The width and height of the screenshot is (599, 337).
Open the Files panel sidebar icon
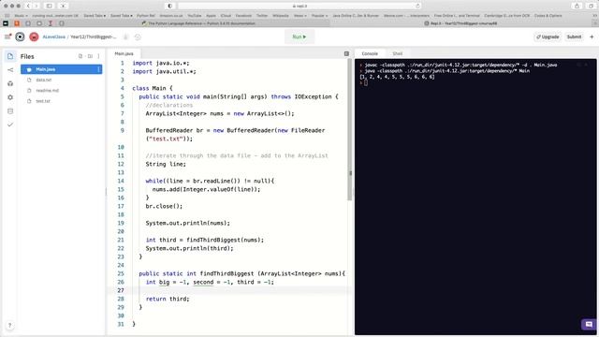[x=10, y=56]
